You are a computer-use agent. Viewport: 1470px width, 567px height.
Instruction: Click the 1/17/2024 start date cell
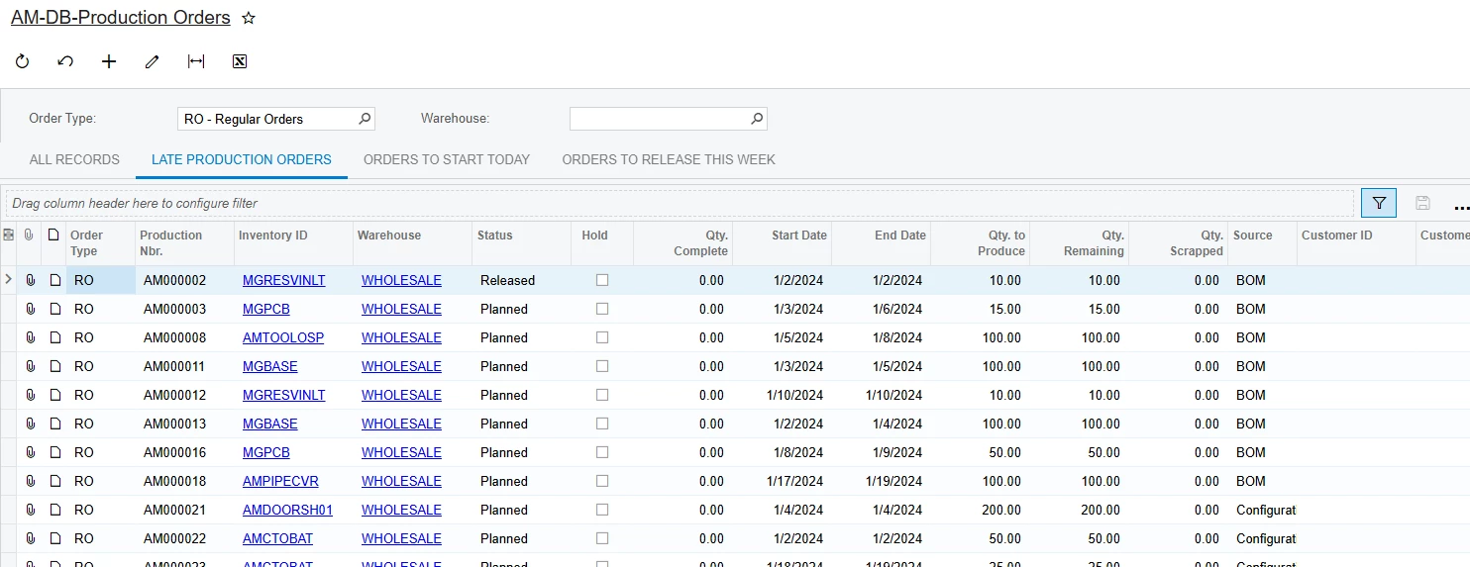point(783,481)
